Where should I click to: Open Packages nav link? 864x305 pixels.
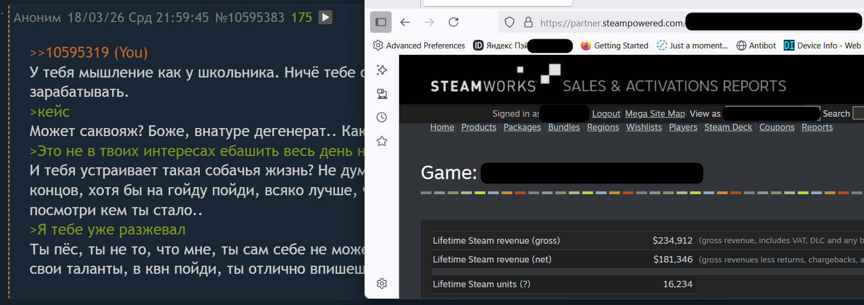pyautogui.click(x=522, y=127)
